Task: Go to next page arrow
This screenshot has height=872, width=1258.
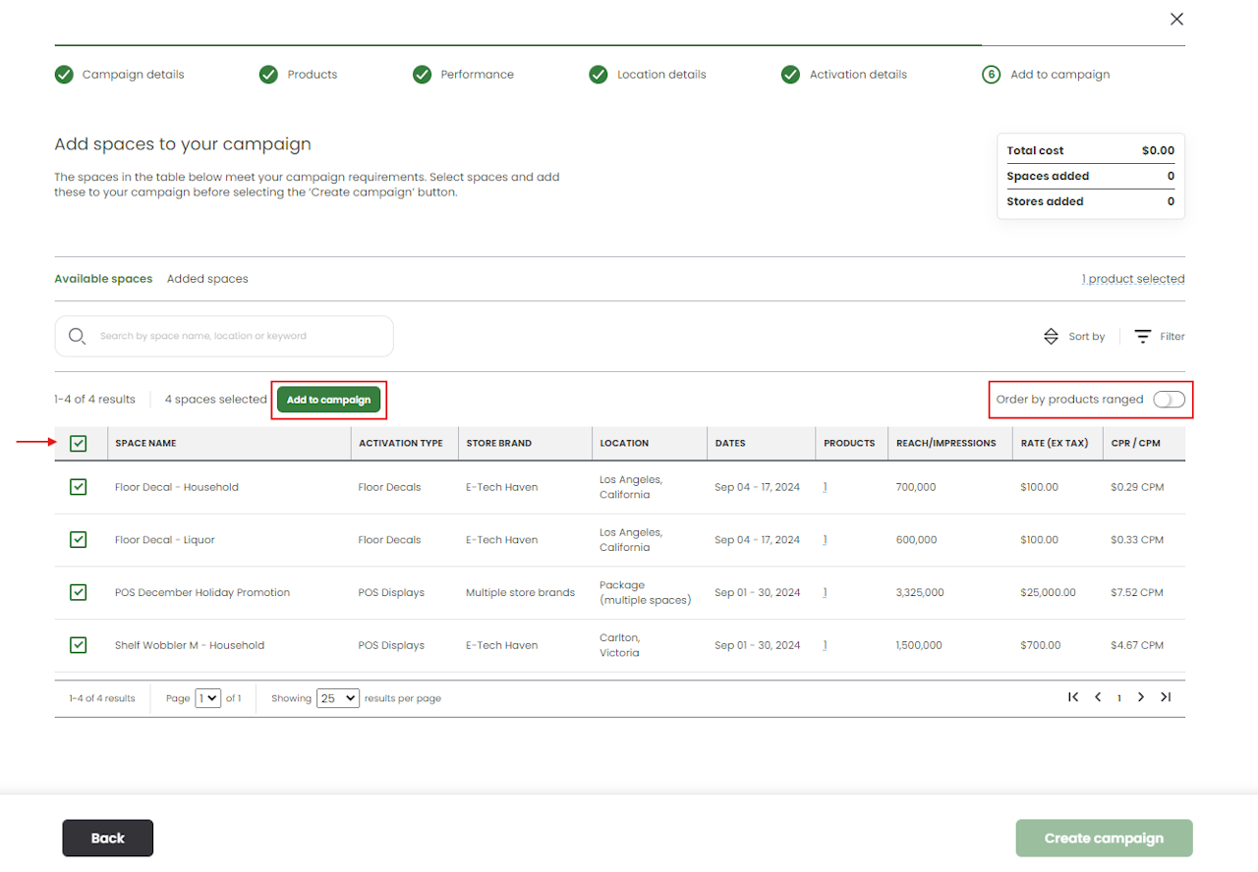Action: [1141, 697]
